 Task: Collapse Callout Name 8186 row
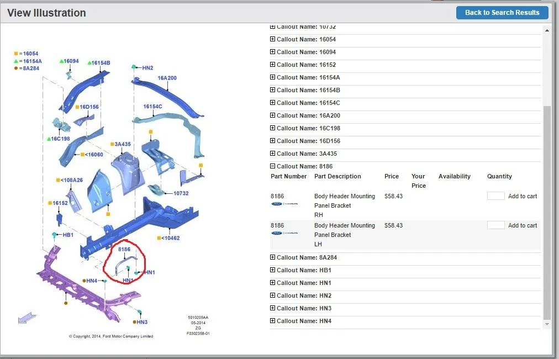pyautogui.click(x=272, y=166)
